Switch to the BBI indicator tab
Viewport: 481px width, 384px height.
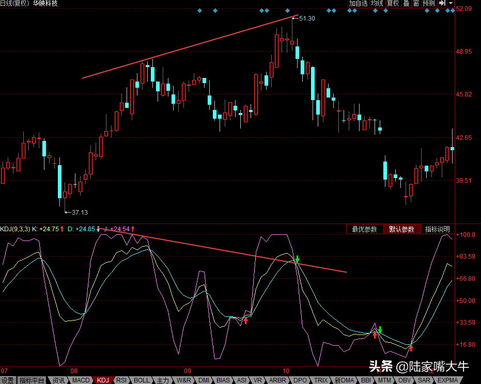[x=366, y=380]
